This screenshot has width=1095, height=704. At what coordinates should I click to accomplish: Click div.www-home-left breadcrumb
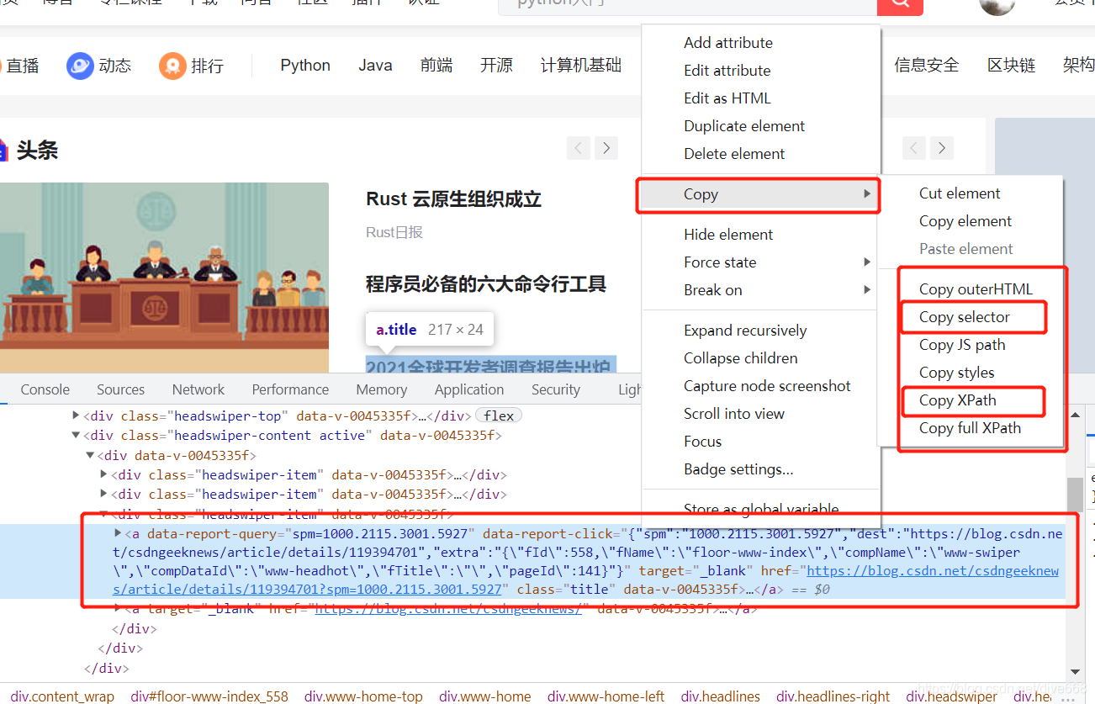606,696
